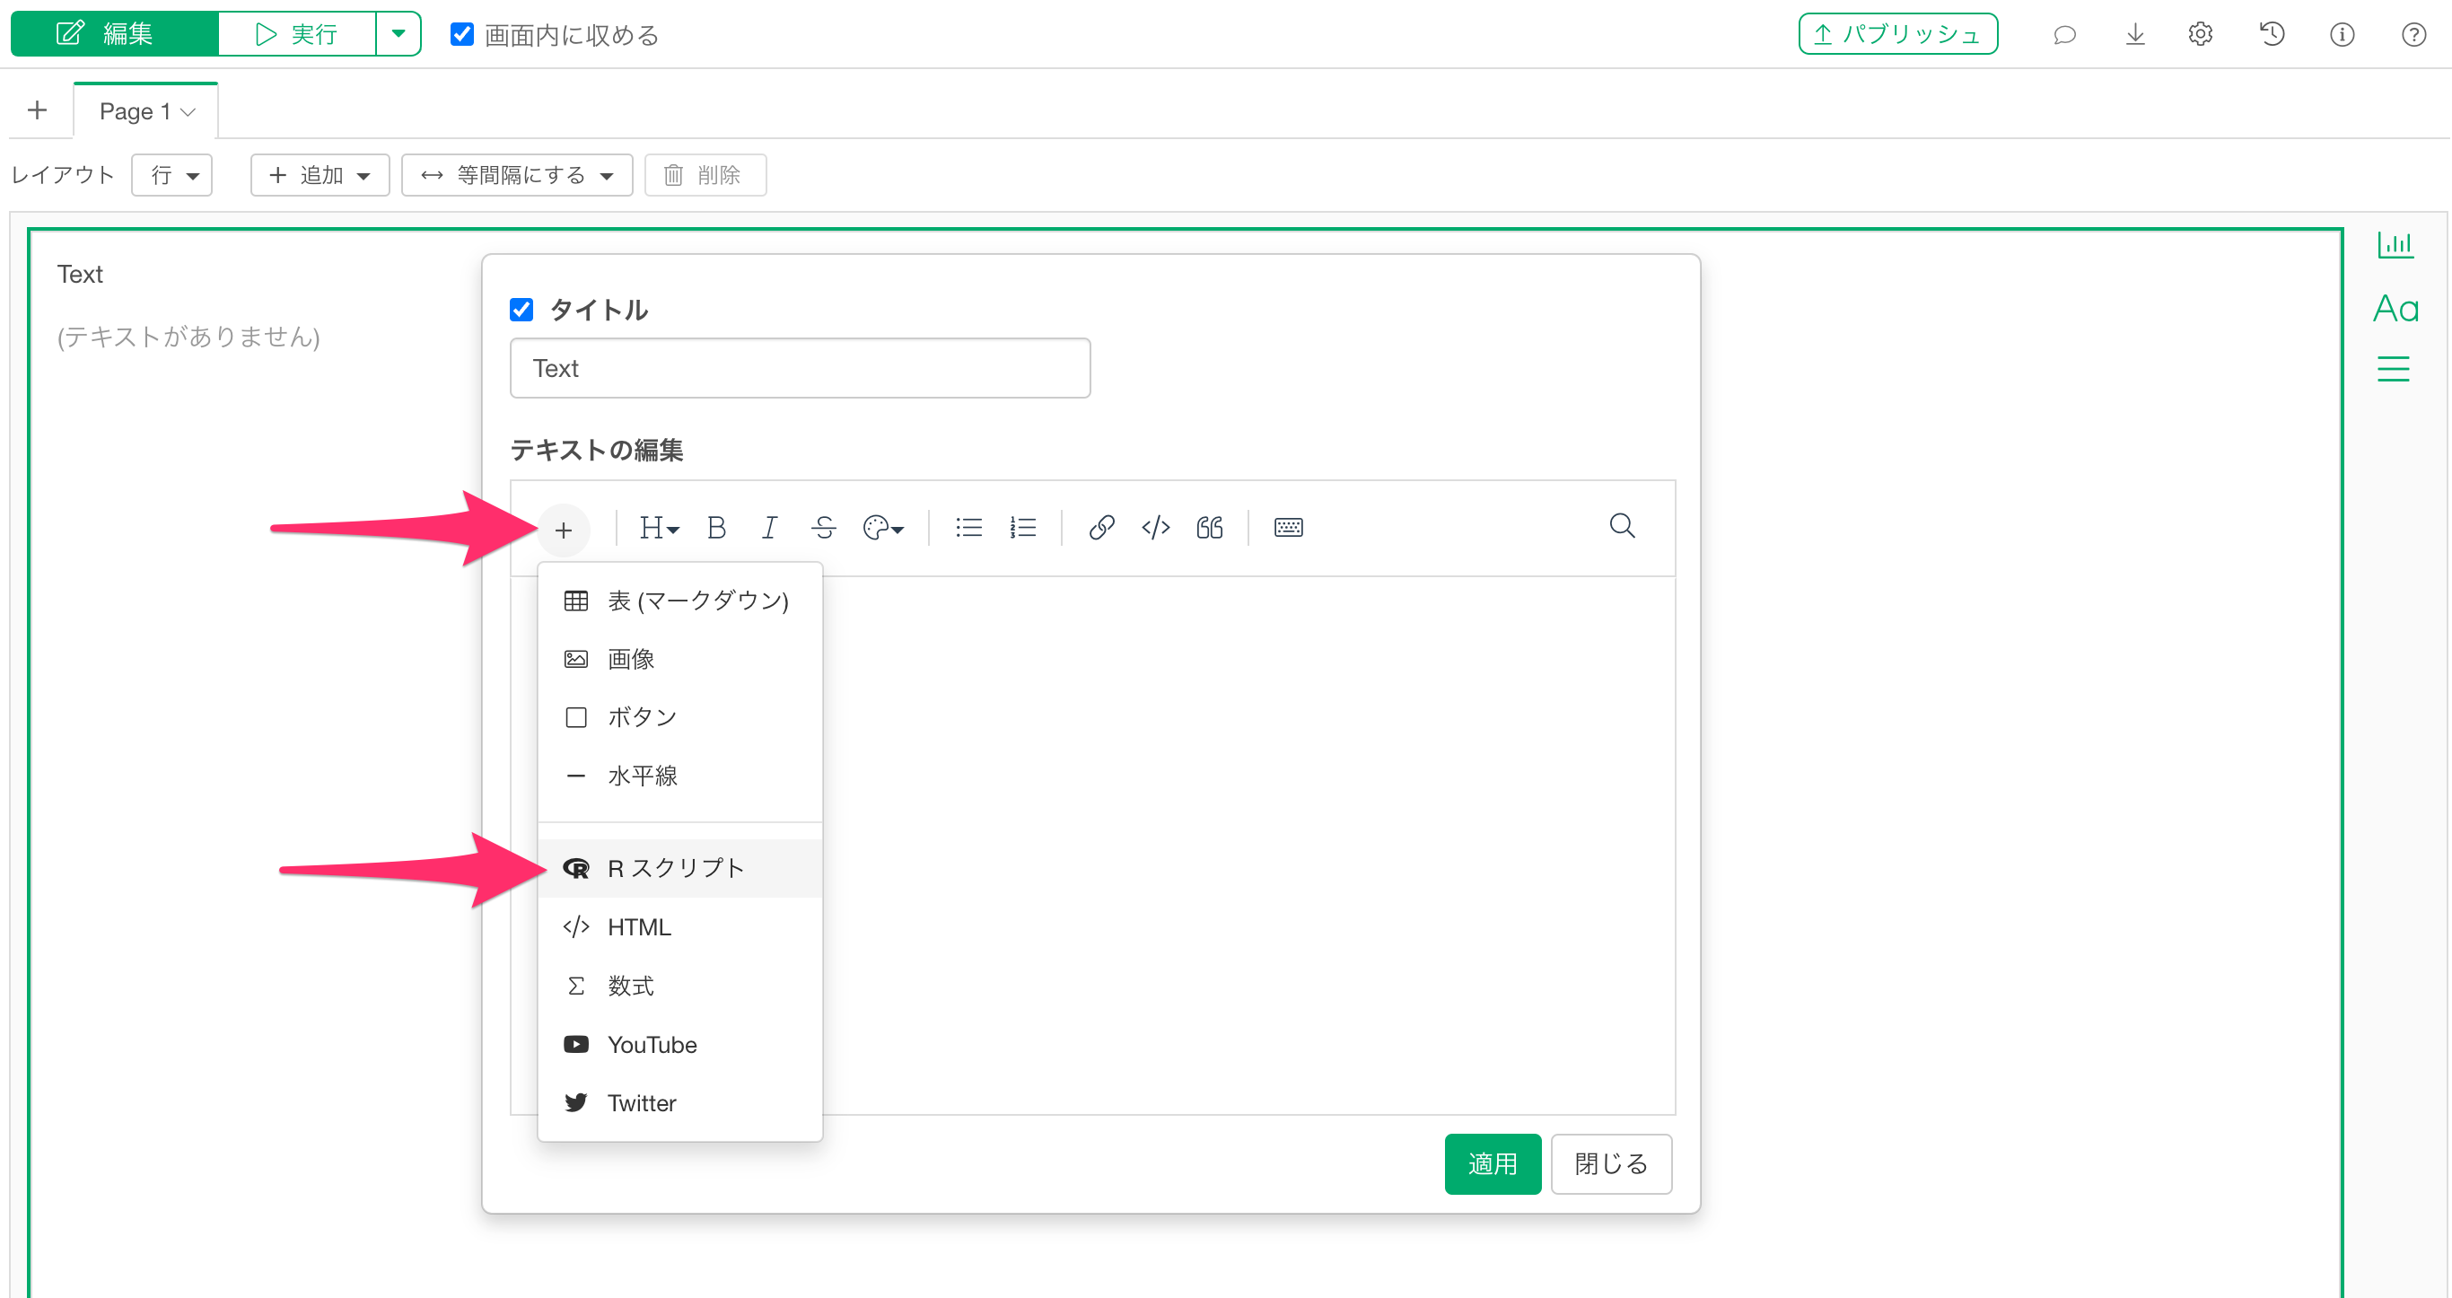The image size is (2452, 1298).
Task: Expand the dropdown arrow next to 実行
Action: point(398,34)
